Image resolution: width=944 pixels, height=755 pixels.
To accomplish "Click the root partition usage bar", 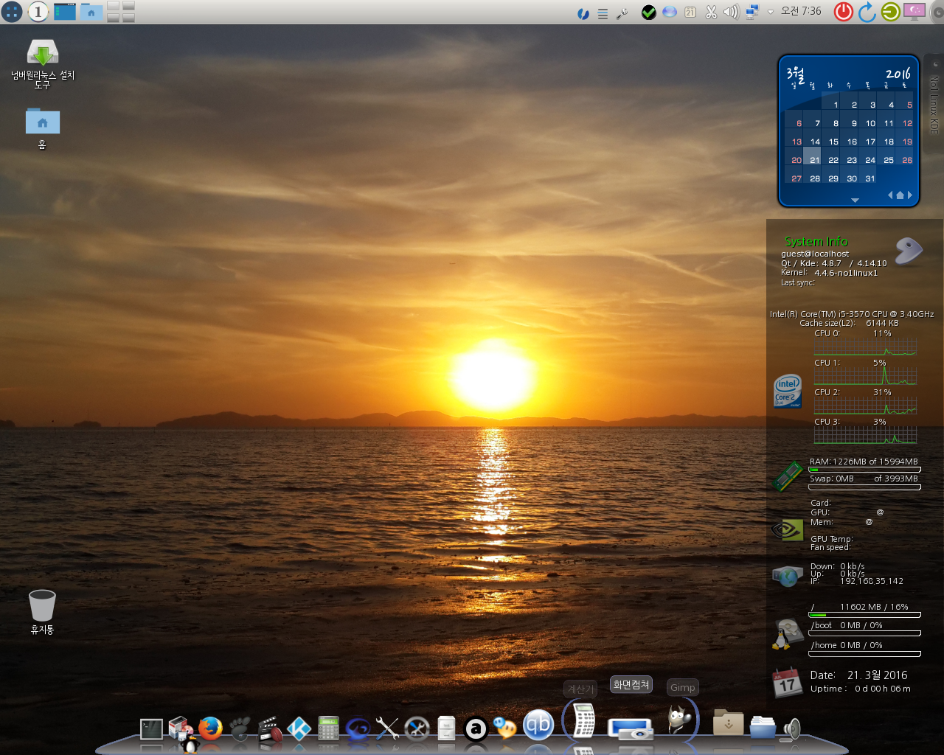I will coord(864,614).
